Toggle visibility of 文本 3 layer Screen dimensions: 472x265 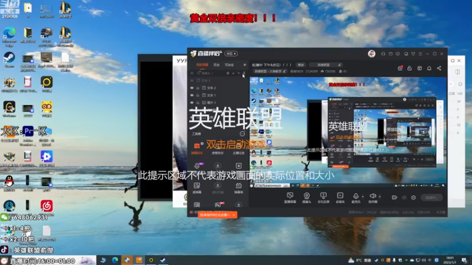192,81
